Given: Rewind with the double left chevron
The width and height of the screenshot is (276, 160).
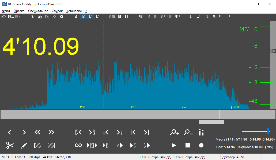Looking at the screenshot, I should click(x=37, y=132).
